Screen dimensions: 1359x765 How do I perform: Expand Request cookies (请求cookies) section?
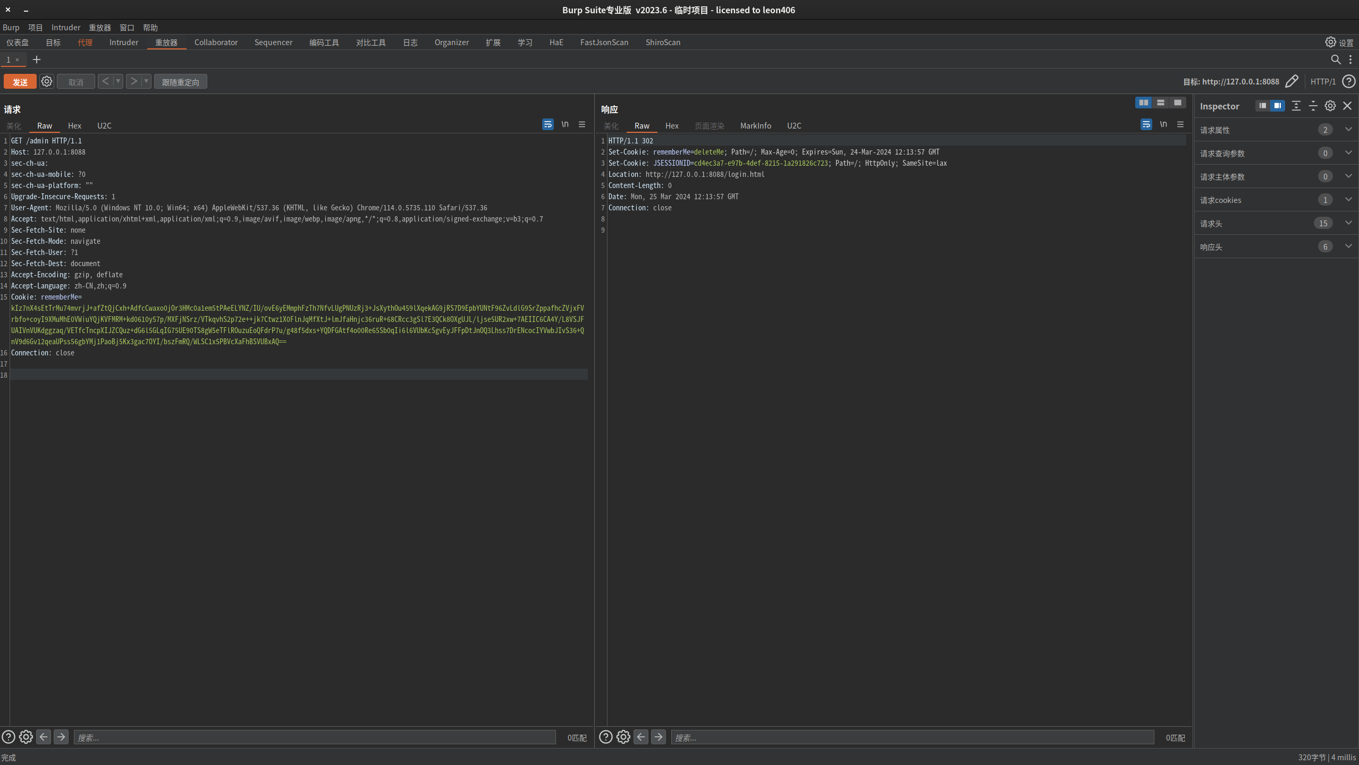click(x=1276, y=200)
